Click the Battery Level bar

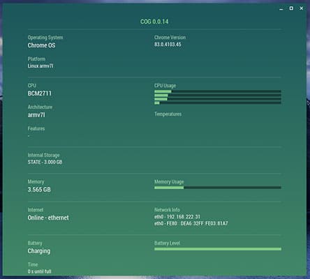coord(218,249)
